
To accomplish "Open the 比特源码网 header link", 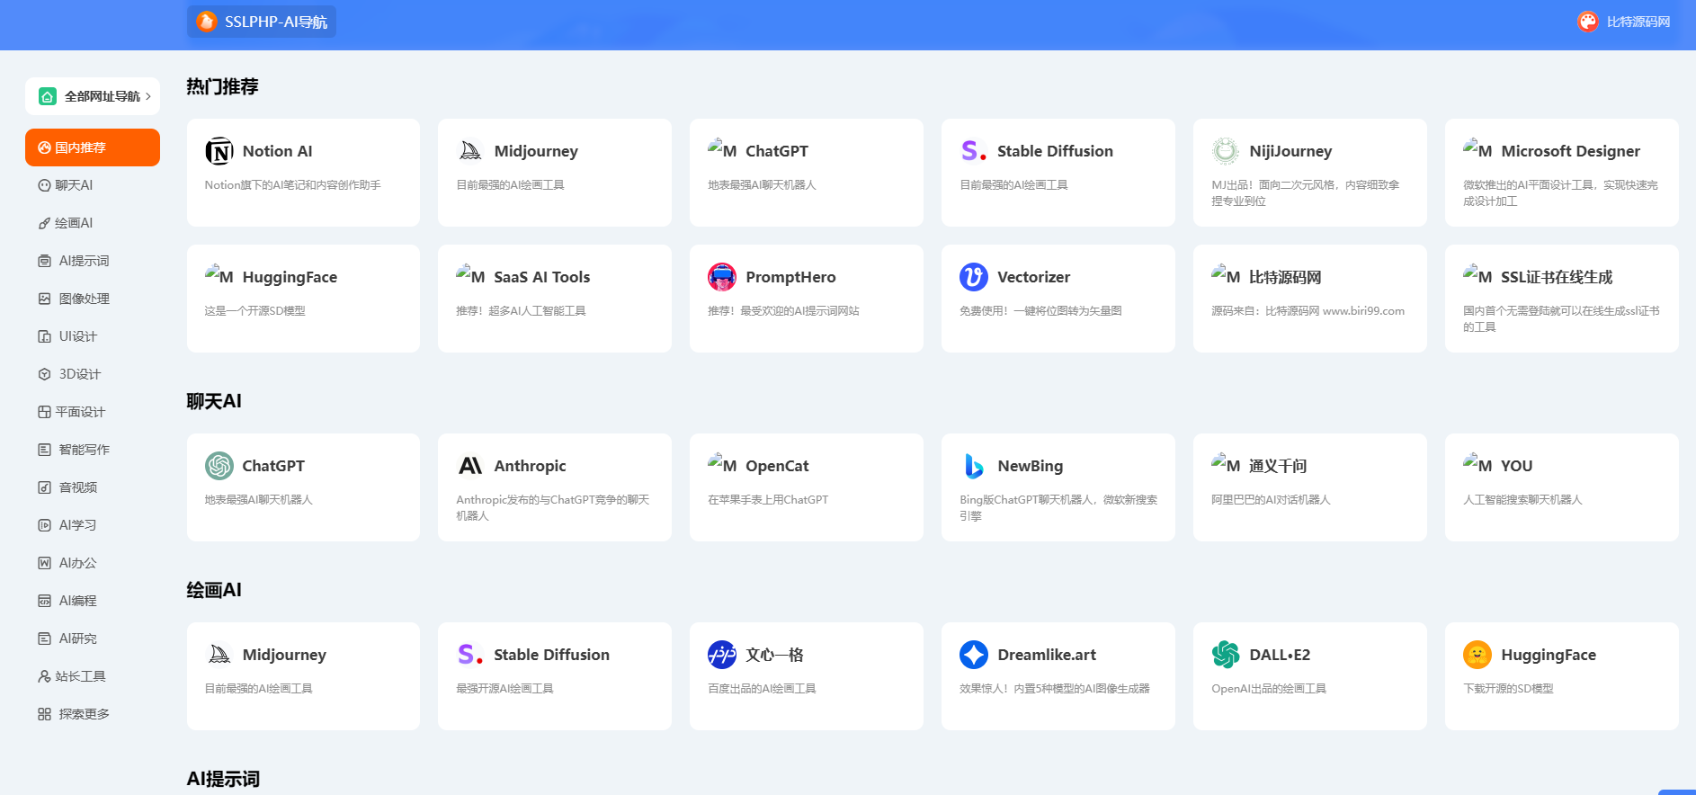I will click(1638, 22).
